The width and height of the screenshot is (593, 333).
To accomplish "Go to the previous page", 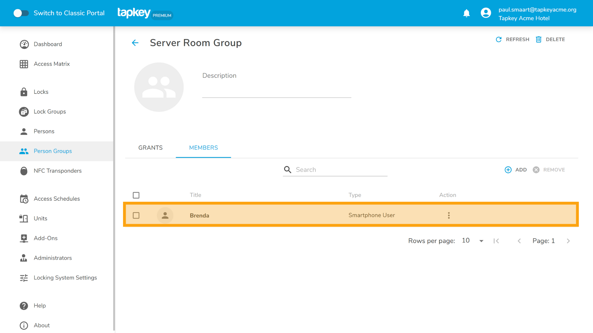I will [519, 241].
